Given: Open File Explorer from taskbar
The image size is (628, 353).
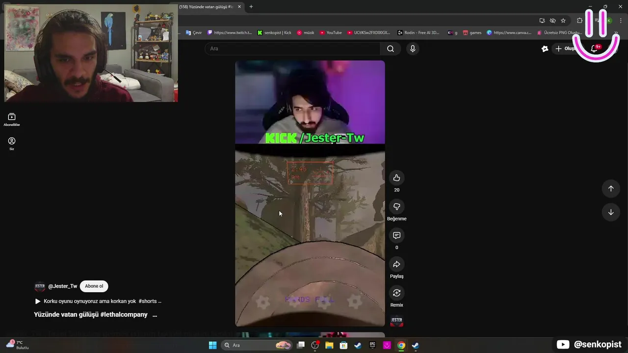Looking at the screenshot, I should [329, 345].
